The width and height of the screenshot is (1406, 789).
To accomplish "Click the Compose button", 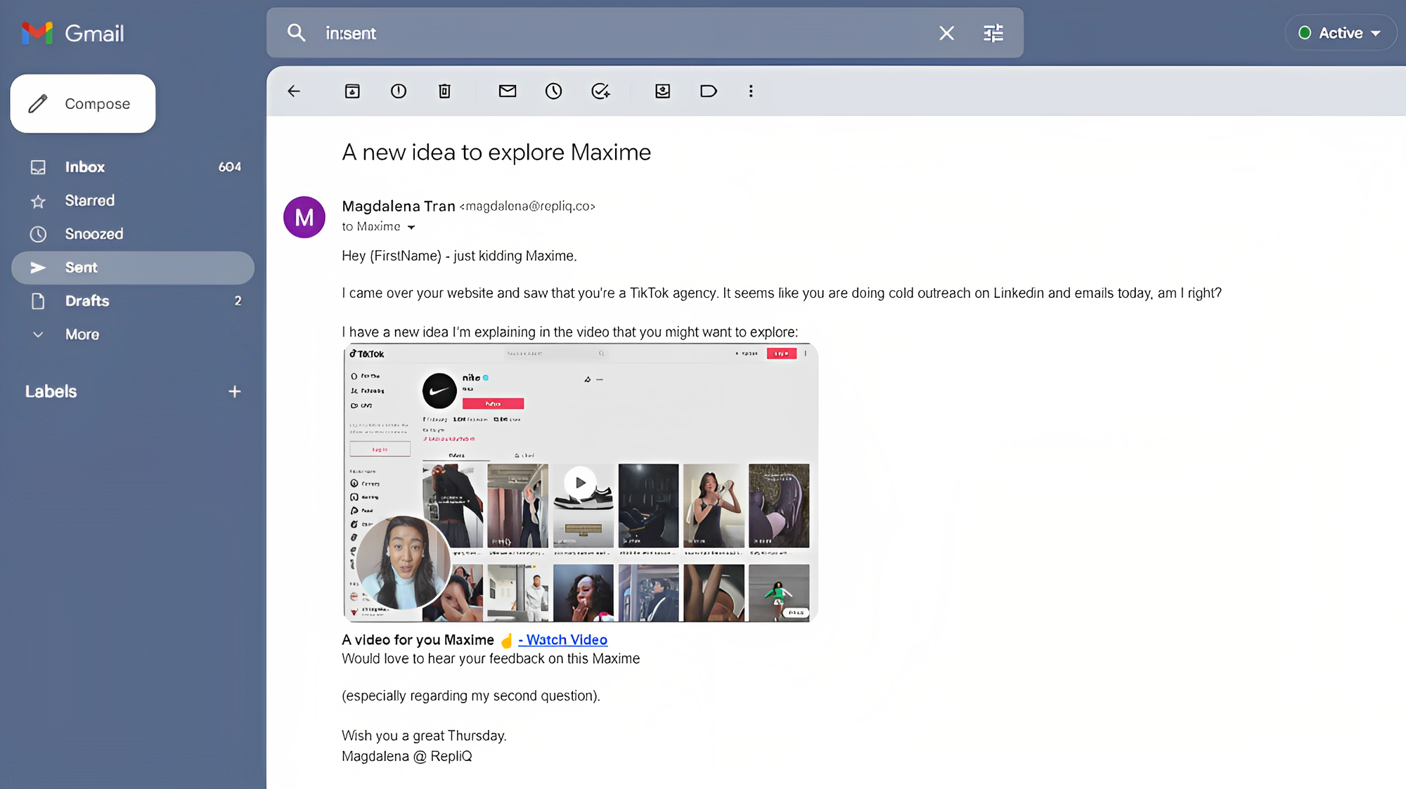I will click(x=83, y=104).
